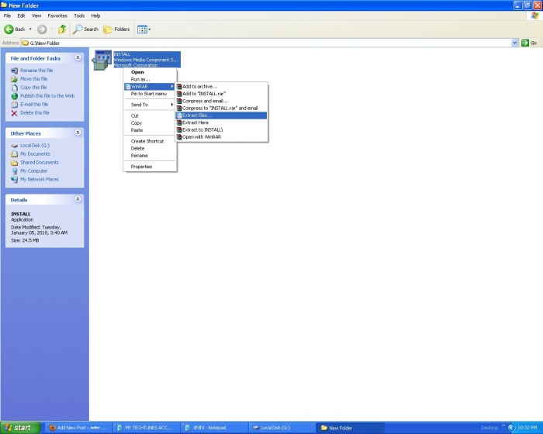Click the Windows start button
Viewport: 543px width, 434px height.
(x=20, y=428)
